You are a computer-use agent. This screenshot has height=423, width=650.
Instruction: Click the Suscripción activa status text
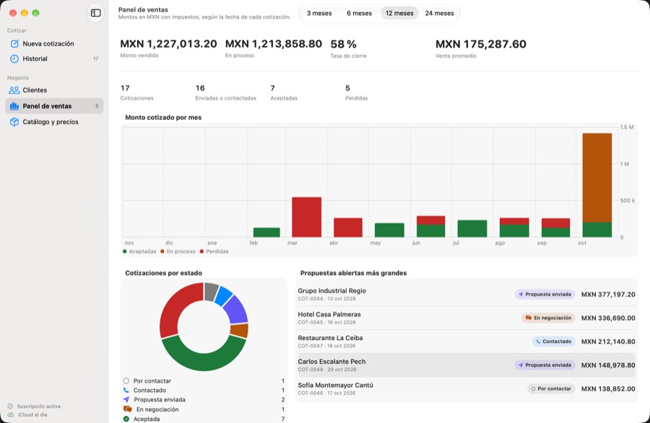coord(38,406)
